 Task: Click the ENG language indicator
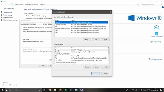149,90
